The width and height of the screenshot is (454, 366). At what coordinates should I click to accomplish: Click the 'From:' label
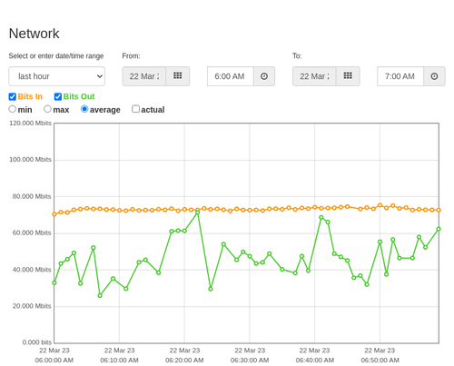(x=131, y=56)
